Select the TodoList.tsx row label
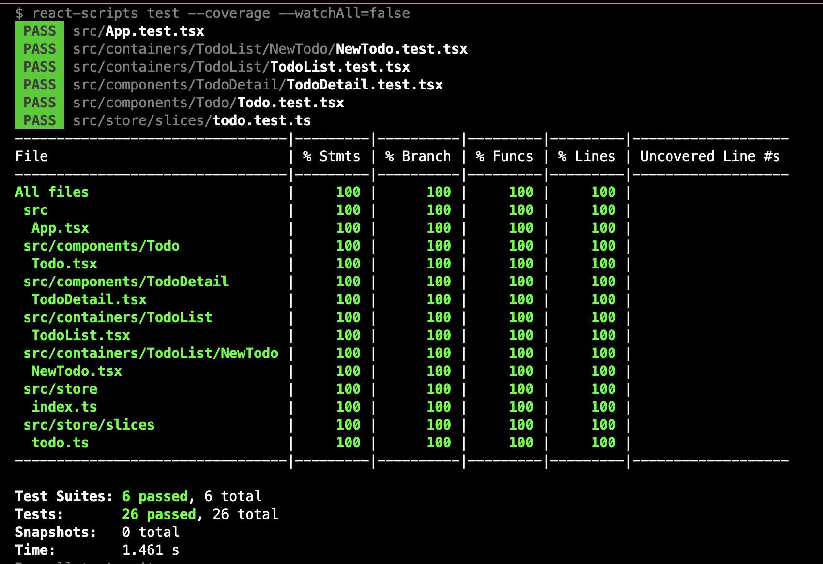Screen dimensions: 823x564 [81, 335]
